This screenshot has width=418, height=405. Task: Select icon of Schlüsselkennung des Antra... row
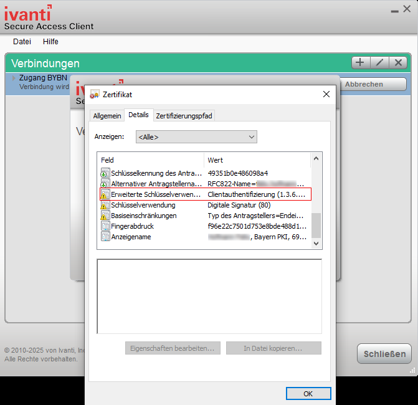(105, 173)
